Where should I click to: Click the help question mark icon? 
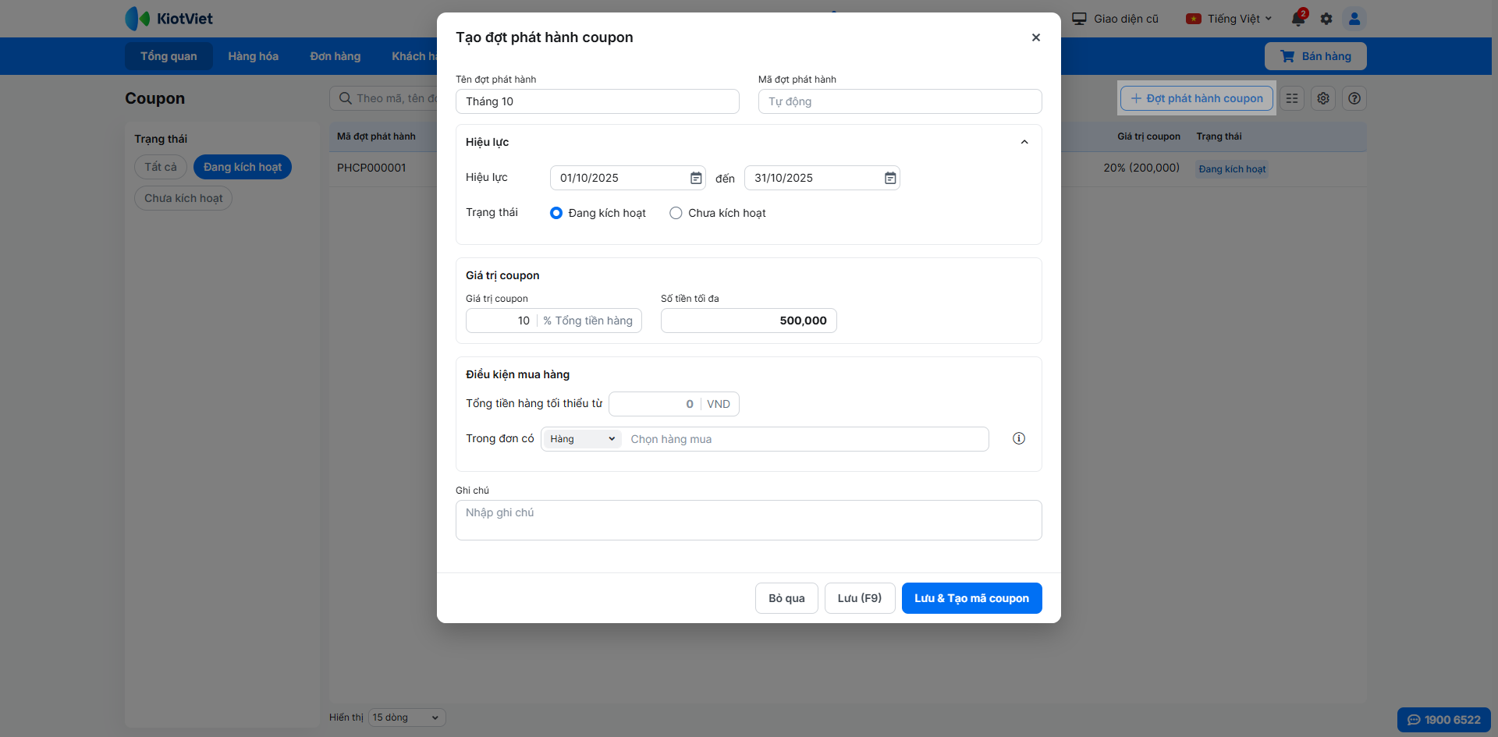pyautogui.click(x=1354, y=98)
